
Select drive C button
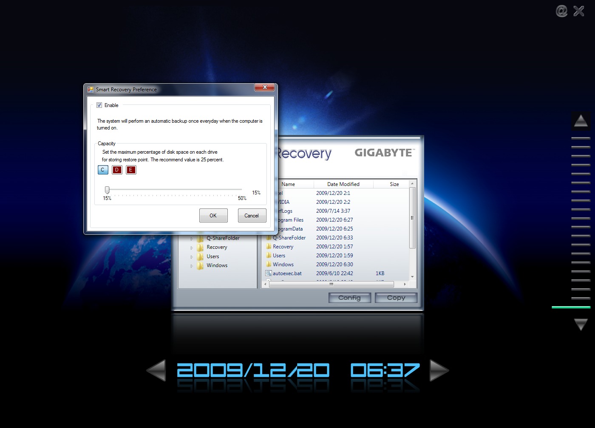tap(103, 170)
